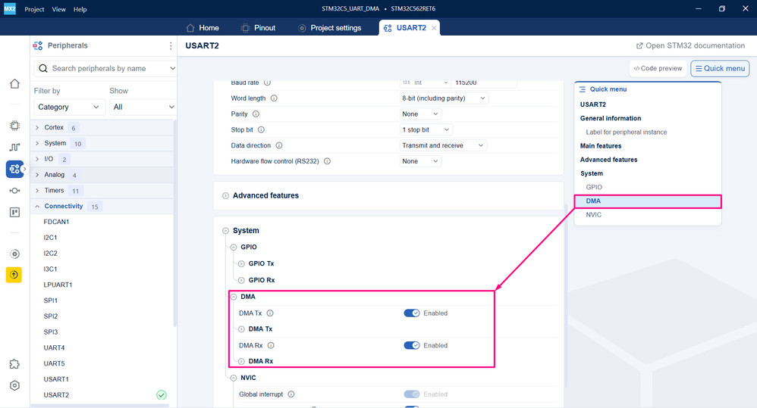Expand the GPIO Tx subsection
Viewport: 757px width, 408px height.
[x=241, y=263]
